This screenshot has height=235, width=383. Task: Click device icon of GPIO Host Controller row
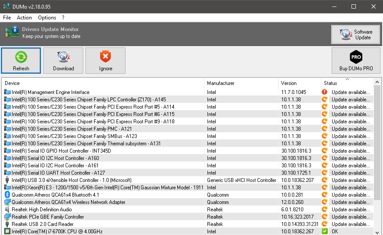point(7,151)
